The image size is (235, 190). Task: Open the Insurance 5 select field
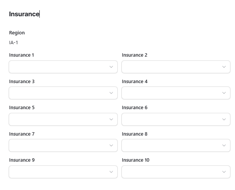click(63, 119)
